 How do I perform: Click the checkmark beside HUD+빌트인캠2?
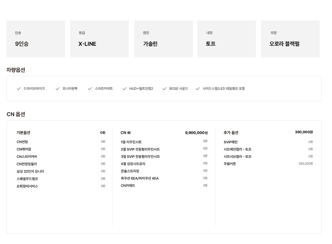pyautogui.click(x=125, y=89)
